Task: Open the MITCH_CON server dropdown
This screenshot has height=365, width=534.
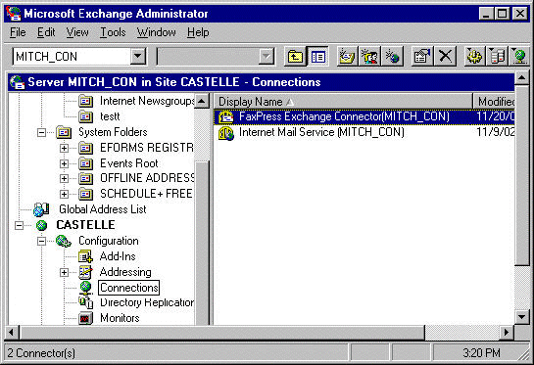Action: (138, 57)
